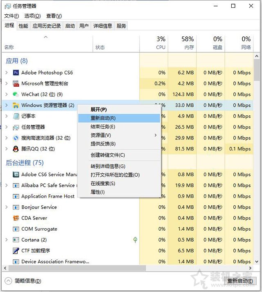Click the COM Surrogate icon
The height and width of the screenshot is (292, 262).
16,229
